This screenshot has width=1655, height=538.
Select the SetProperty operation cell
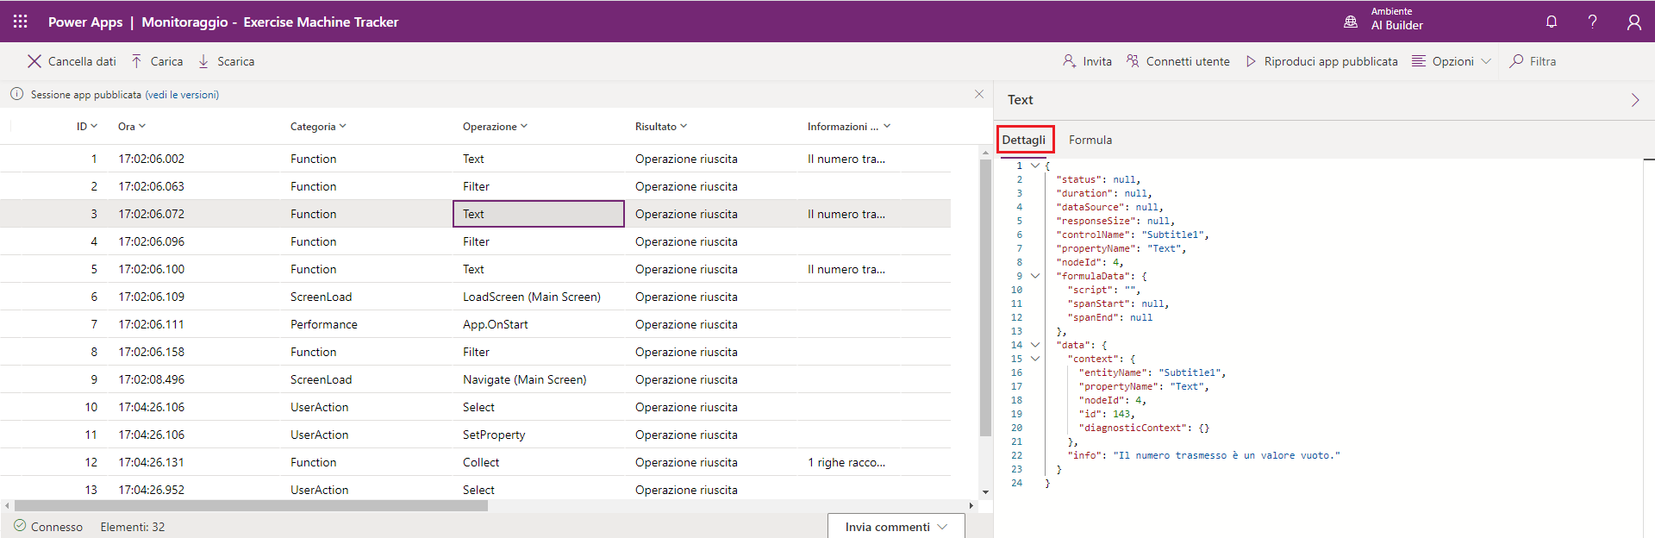click(x=539, y=435)
